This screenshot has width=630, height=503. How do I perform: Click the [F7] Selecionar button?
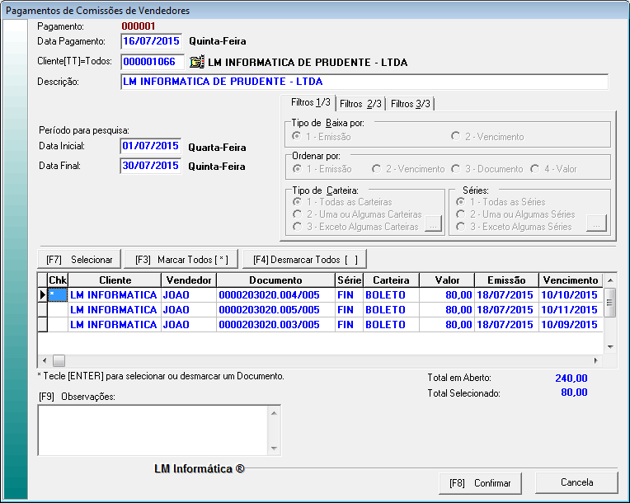point(79,260)
